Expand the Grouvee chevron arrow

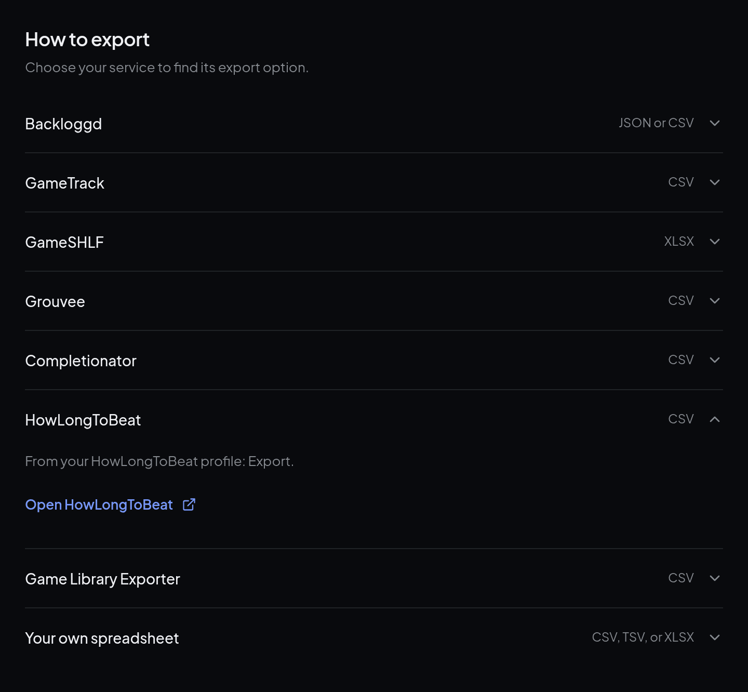pos(715,301)
